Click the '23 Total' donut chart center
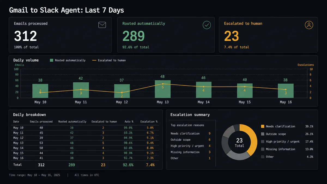327x184 pixels. click(x=239, y=142)
